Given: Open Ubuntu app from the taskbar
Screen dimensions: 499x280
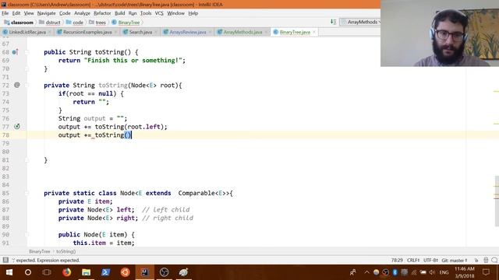Looking at the screenshot, I should [125, 272].
